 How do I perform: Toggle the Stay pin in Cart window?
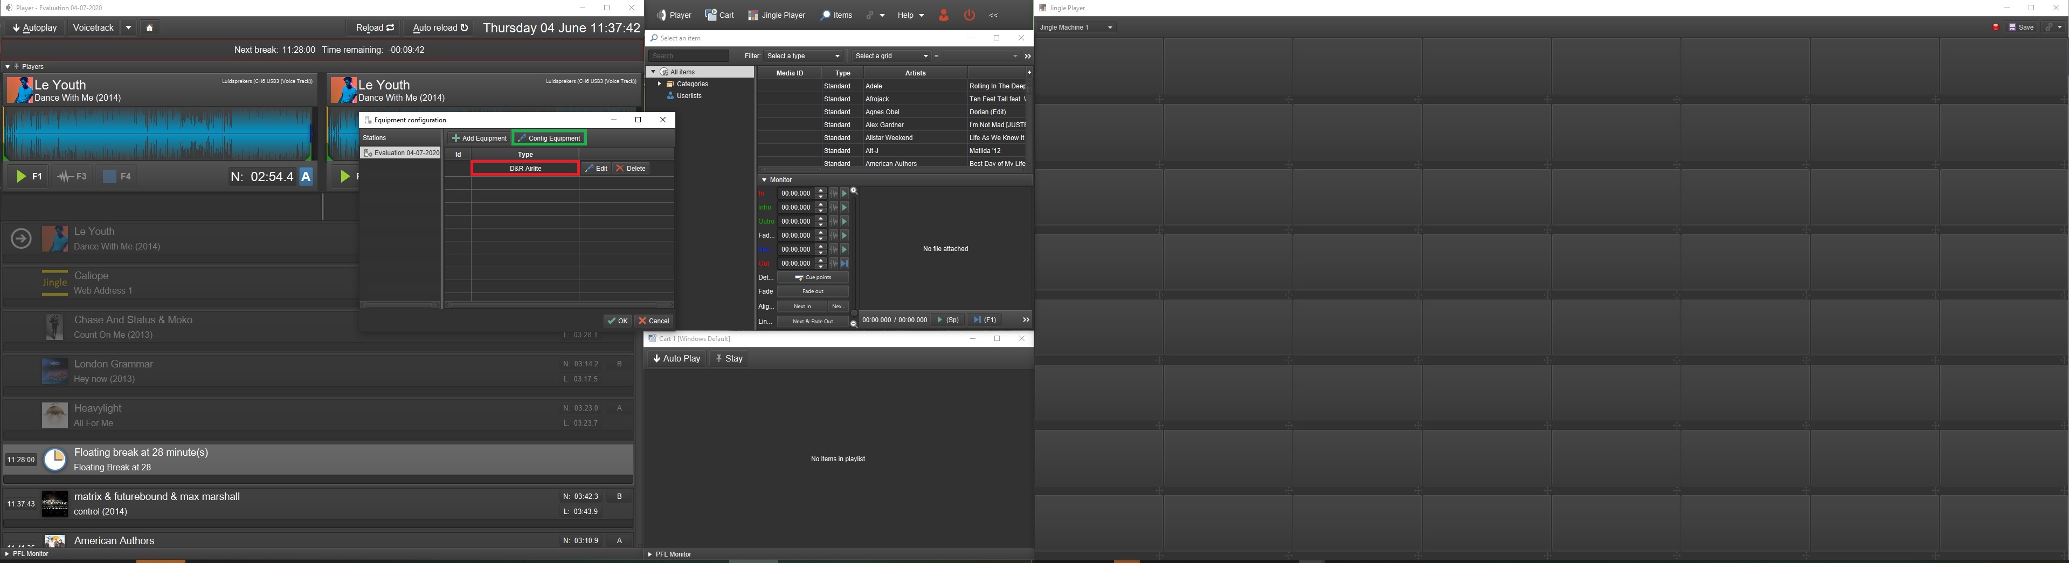pyautogui.click(x=729, y=359)
